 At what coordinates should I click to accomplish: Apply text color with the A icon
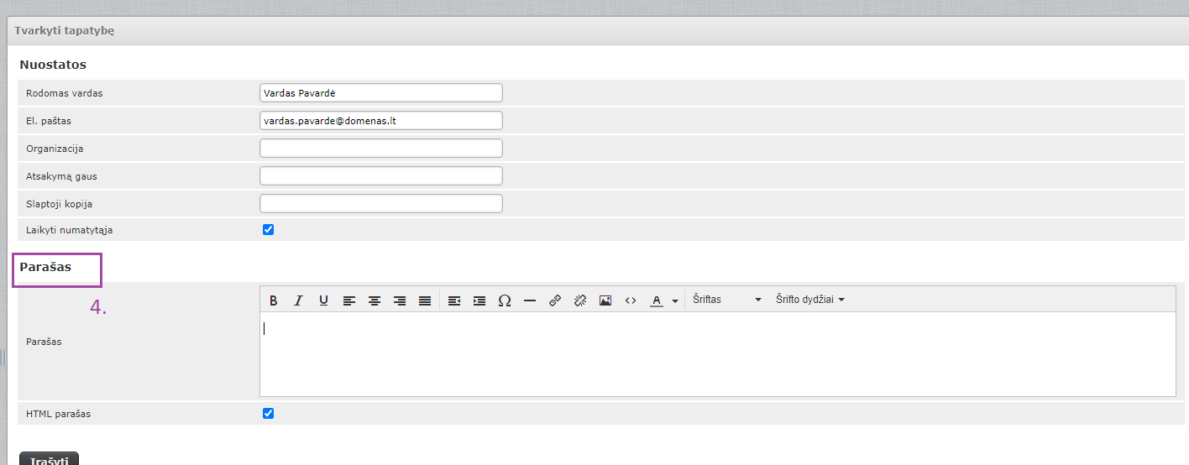(657, 300)
